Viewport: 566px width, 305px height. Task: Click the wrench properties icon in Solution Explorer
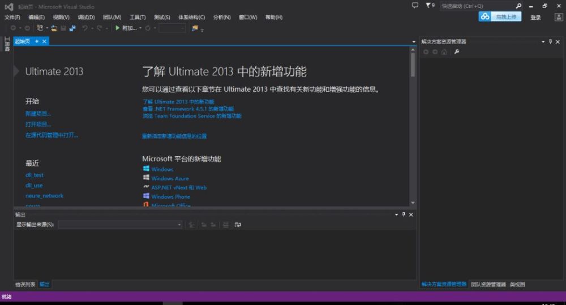[x=457, y=52]
